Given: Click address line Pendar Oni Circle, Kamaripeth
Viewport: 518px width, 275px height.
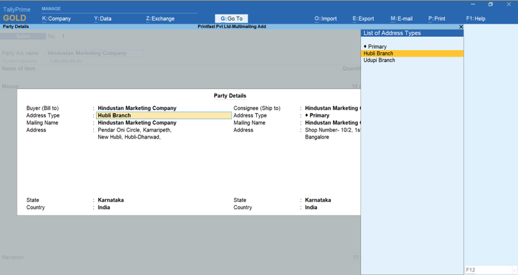Looking at the screenshot, I should pyautogui.click(x=134, y=130).
